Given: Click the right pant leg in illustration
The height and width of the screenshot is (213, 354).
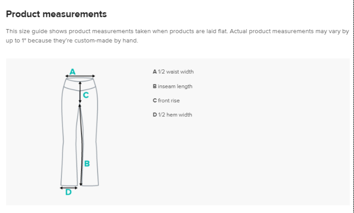Looking at the screenshot, I should 91,137.
